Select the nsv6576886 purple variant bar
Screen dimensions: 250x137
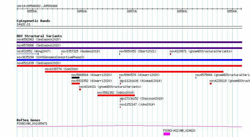(129, 48)
